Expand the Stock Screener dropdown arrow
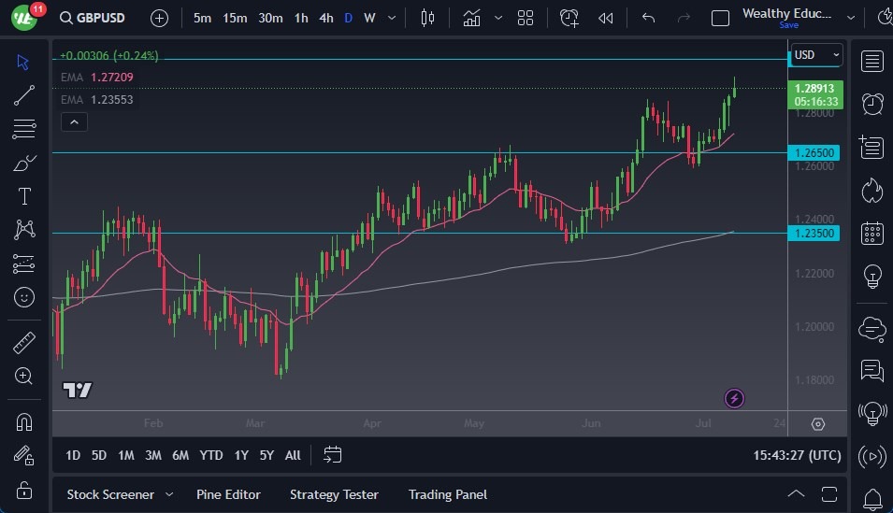The width and height of the screenshot is (893, 513). pyautogui.click(x=169, y=494)
